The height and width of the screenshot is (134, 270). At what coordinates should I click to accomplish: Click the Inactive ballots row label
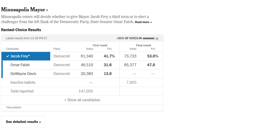click(23, 82)
